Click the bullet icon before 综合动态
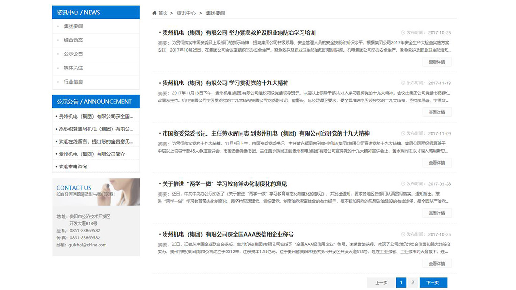The width and height of the screenshot is (516, 290). [x=57, y=40]
